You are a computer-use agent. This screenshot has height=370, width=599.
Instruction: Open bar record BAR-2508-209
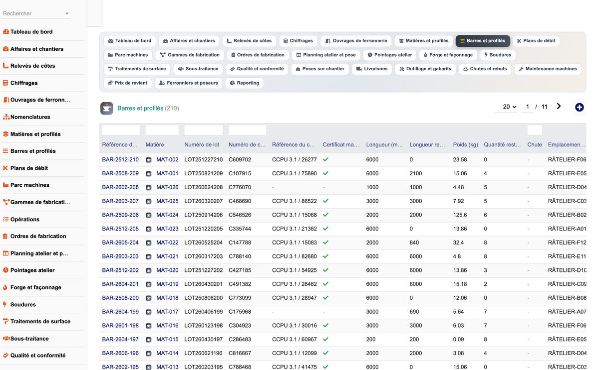coord(120,173)
